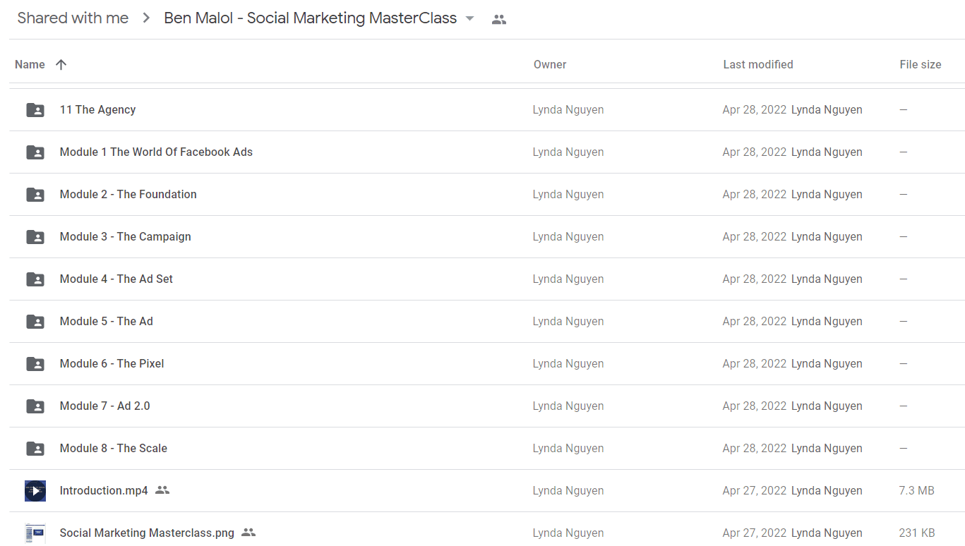Click the 7.3 MB file size value
Image resolution: width=965 pixels, height=546 pixels.
pos(917,490)
